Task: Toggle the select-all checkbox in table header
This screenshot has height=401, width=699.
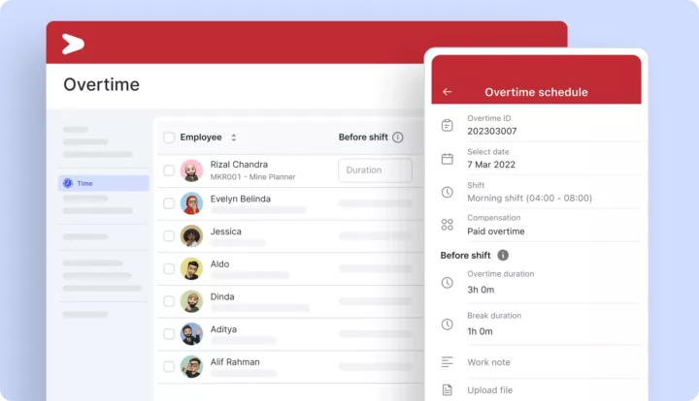Action: (x=169, y=138)
